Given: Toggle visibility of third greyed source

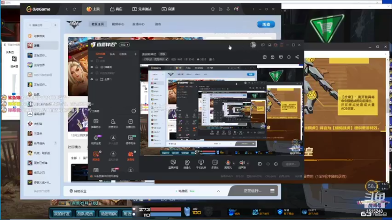Looking at the screenshot, I should tap(92, 73).
